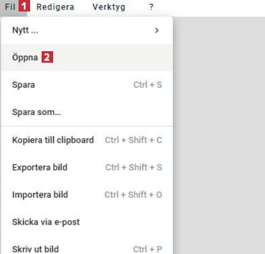The width and height of the screenshot is (265, 254).
Task: Choose Kopiera till clipboard
Action: (x=87, y=140)
